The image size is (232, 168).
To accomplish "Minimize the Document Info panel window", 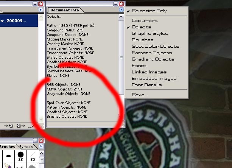I will [115, 4].
